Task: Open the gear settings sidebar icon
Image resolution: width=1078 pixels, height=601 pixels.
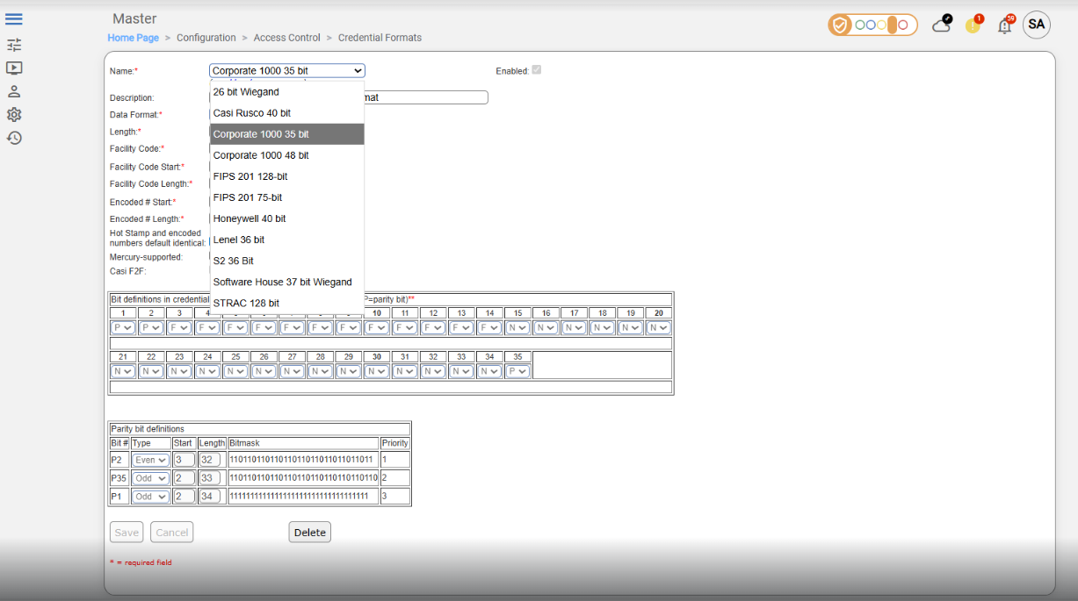Action: [x=14, y=115]
